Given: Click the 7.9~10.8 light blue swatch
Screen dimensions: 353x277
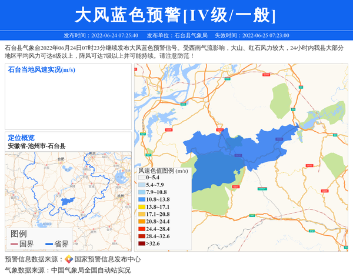Looking at the screenshot, I should tap(141, 192).
